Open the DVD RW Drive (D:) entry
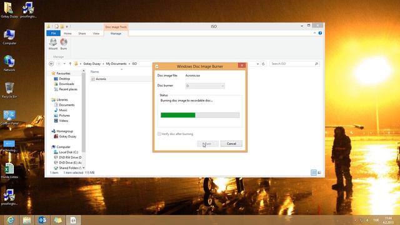Image resolution: width=400 pixels, height=225 pixels. pyautogui.click(x=70, y=157)
